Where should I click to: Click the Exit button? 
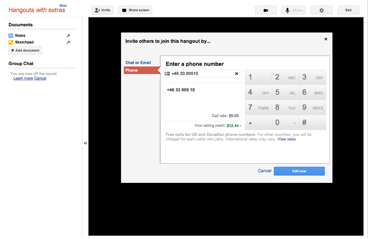(x=348, y=10)
